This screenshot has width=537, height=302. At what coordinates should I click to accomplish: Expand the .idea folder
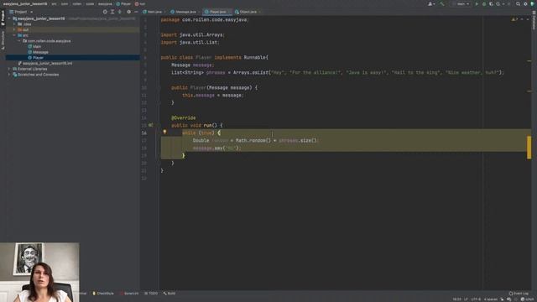[14, 24]
